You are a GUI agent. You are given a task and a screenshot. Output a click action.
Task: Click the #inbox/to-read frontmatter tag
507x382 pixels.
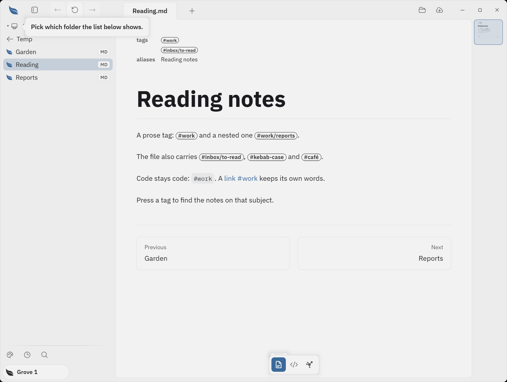coord(179,50)
